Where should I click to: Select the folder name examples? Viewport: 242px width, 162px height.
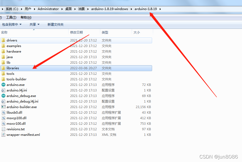[x=14, y=46]
